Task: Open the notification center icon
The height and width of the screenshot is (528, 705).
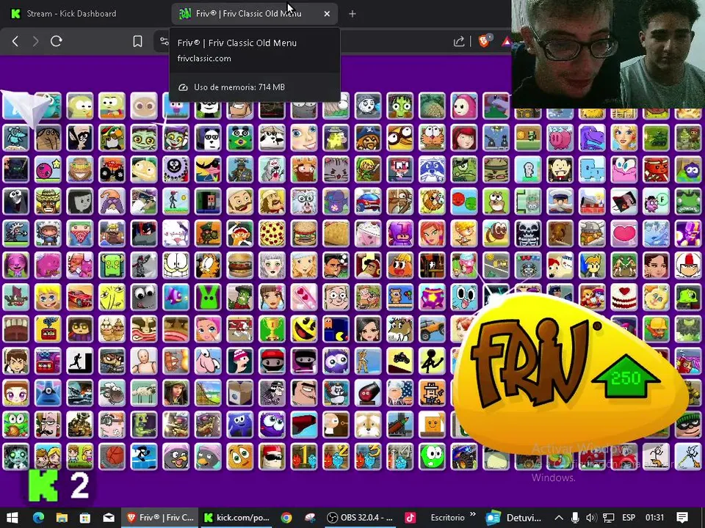Action: (x=682, y=518)
